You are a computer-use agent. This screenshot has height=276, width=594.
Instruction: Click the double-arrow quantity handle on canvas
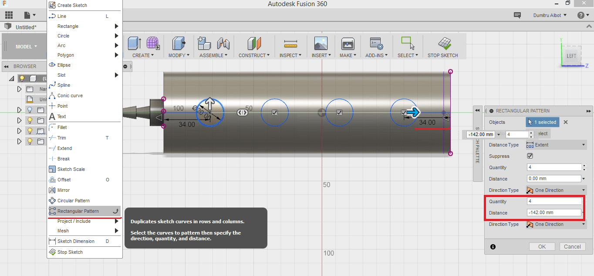coord(242,112)
